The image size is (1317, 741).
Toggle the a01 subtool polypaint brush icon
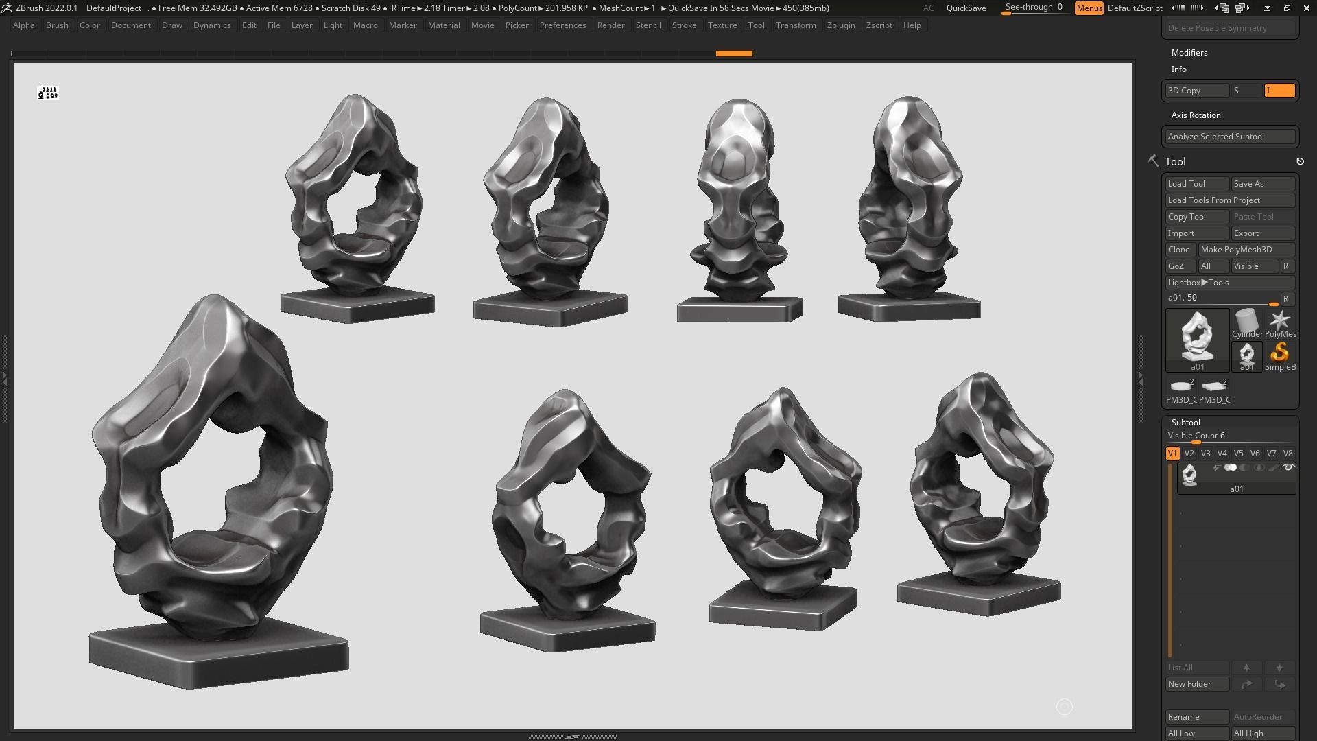[1273, 468]
